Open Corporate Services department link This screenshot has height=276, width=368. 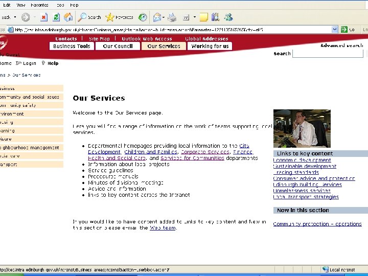205,152
